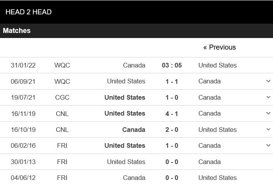Click the « Previous link
This screenshot has height=185, width=273.
tap(219, 47)
